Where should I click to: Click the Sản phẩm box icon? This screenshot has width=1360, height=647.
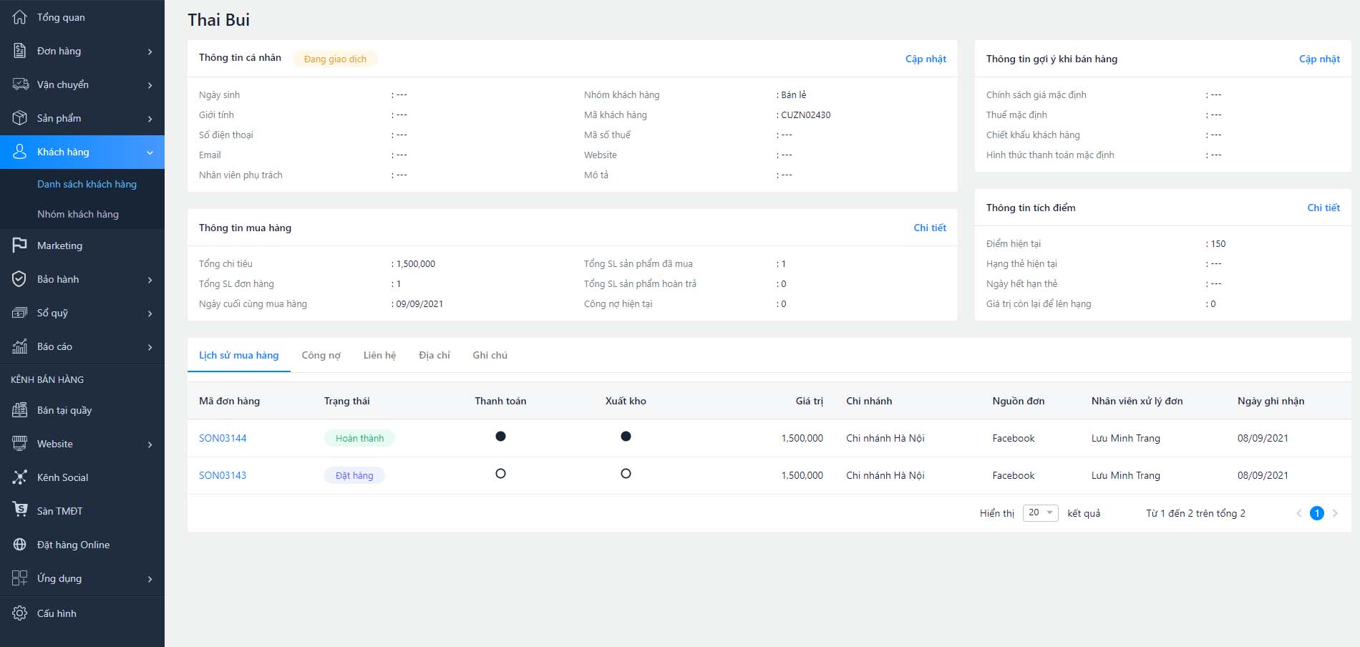(x=20, y=118)
